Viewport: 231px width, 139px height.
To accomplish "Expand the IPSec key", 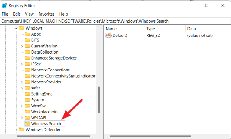I will [x=22, y=64].
